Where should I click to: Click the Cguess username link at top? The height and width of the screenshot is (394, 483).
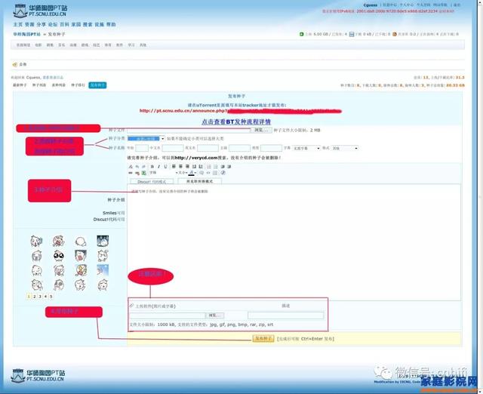[x=371, y=5]
